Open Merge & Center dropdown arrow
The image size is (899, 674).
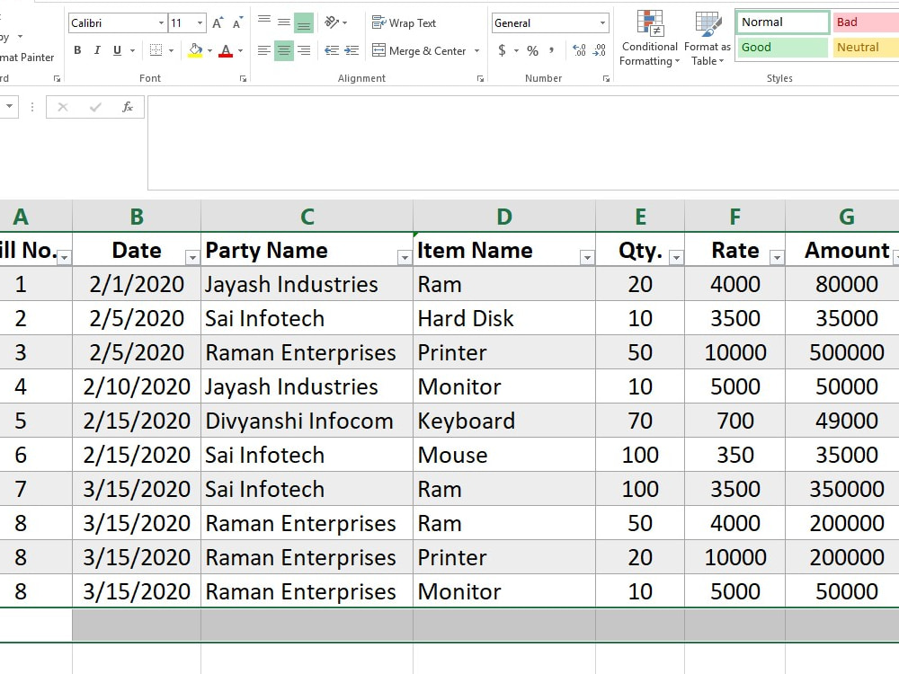(x=476, y=50)
